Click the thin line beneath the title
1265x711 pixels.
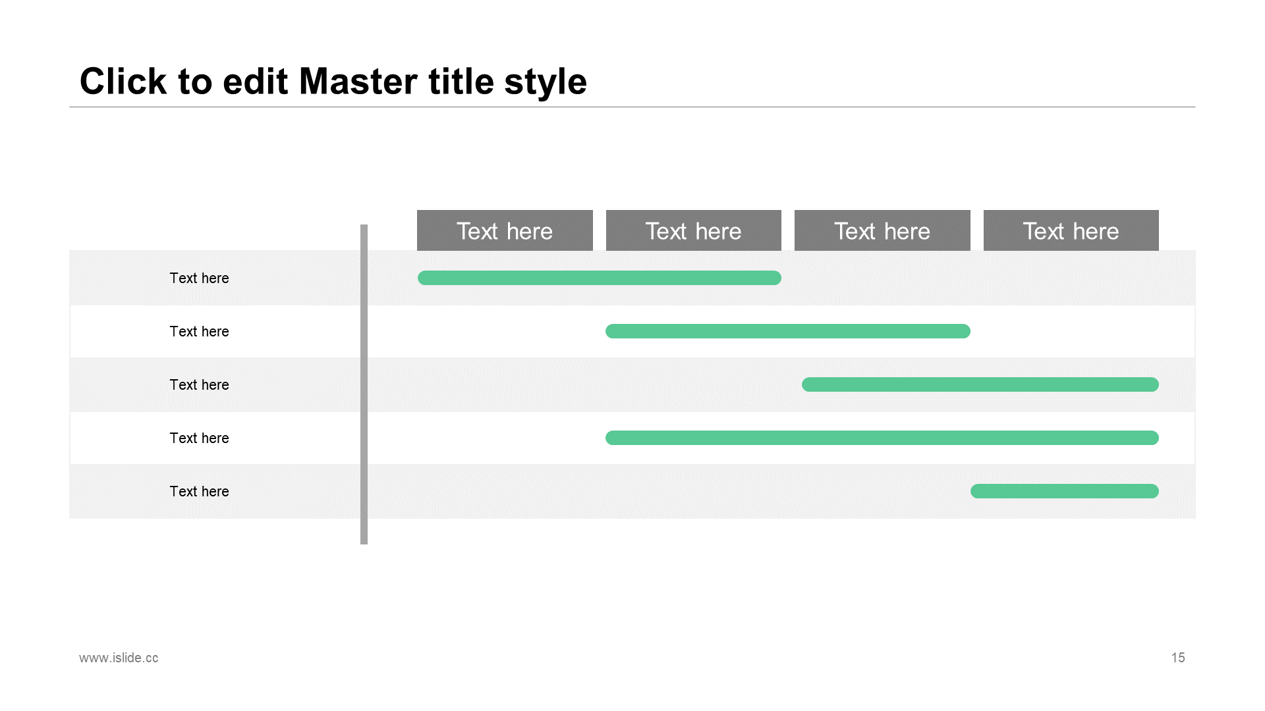(x=632, y=107)
